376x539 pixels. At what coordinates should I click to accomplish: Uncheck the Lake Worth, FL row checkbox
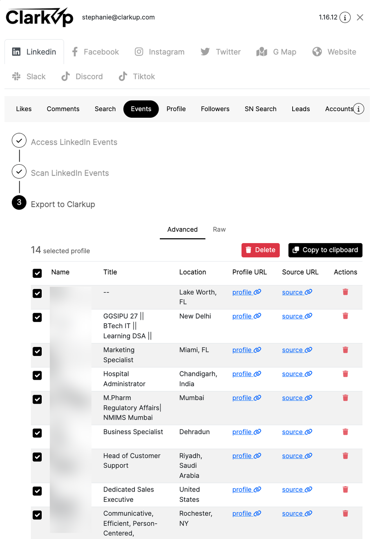[37, 293]
